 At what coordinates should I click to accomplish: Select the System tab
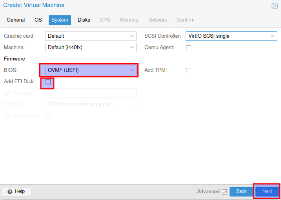click(60, 20)
